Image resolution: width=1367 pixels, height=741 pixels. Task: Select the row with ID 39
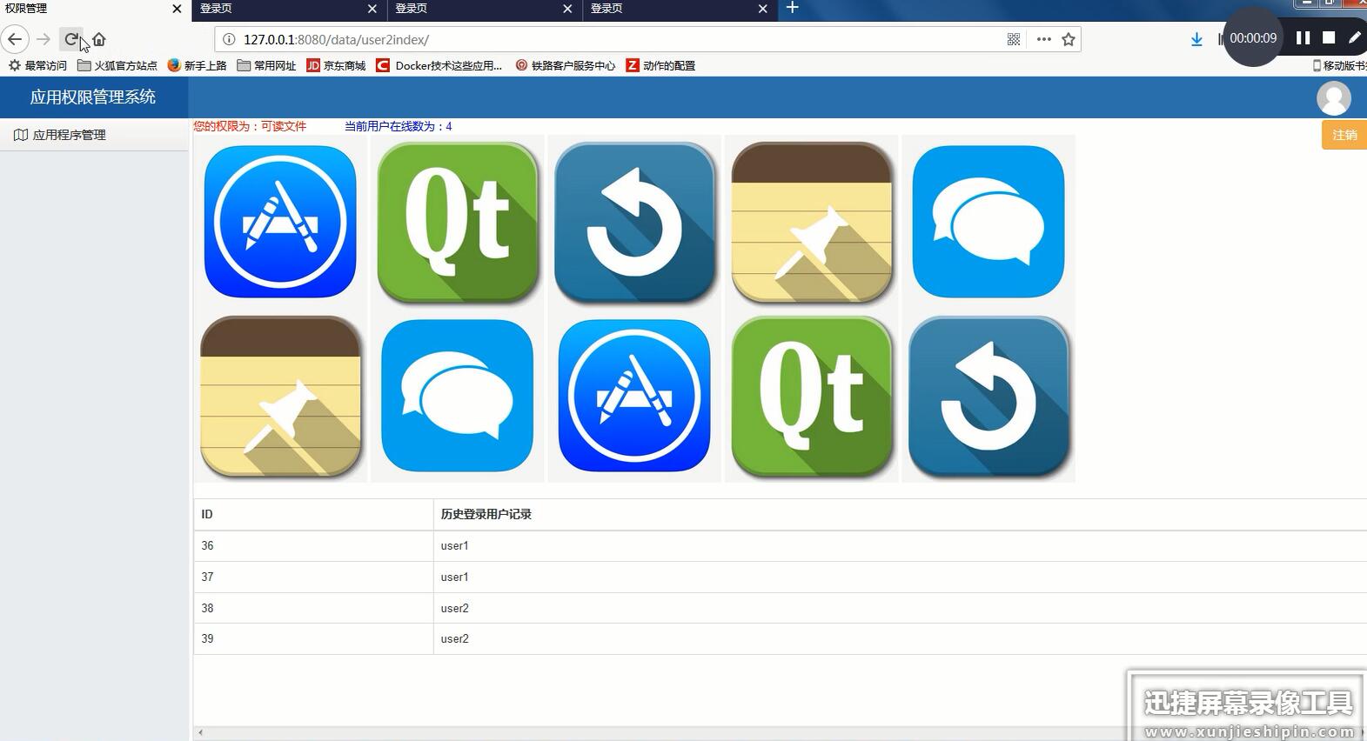pos(781,638)
